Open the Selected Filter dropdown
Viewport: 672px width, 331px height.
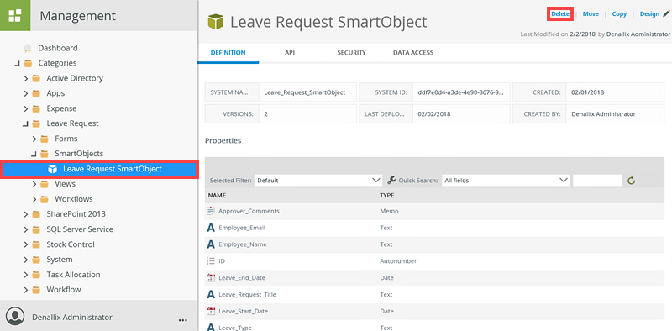(318, 181)
